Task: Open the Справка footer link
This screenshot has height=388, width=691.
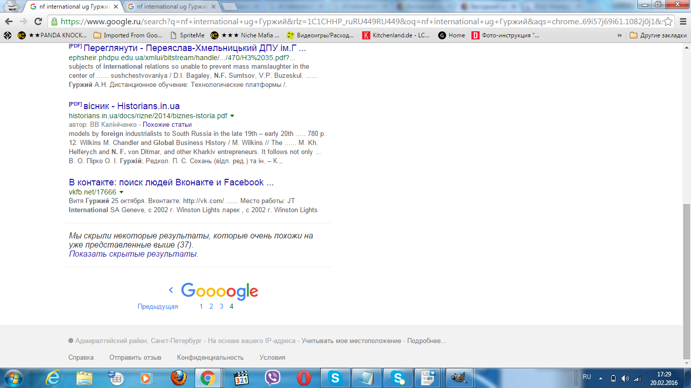Action: [81, 357]
